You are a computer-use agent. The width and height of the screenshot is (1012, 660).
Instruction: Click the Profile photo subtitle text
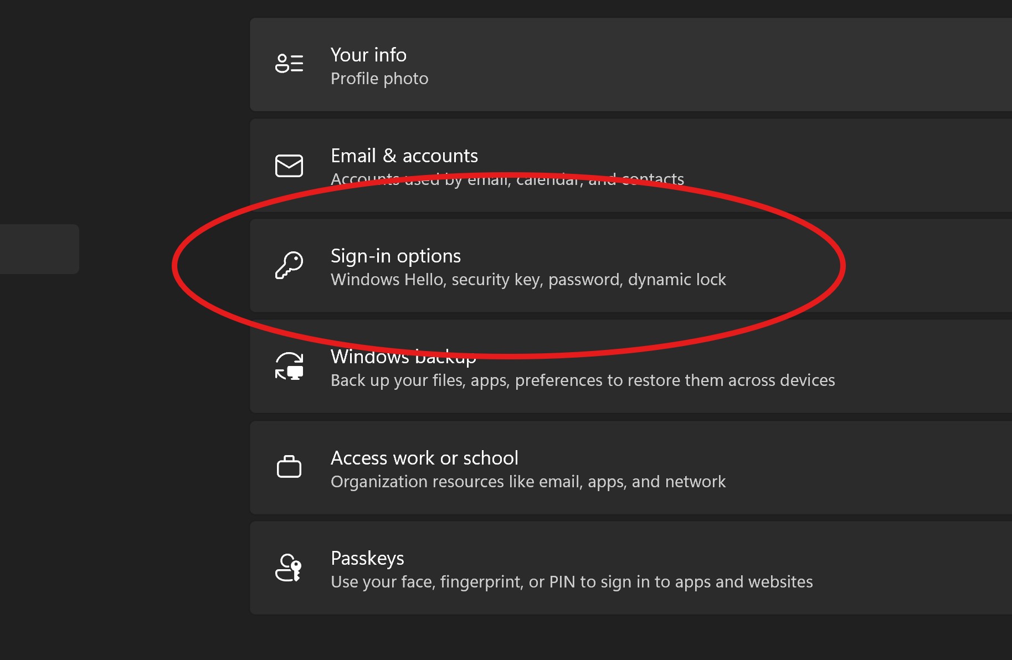[x=379, y=78]
